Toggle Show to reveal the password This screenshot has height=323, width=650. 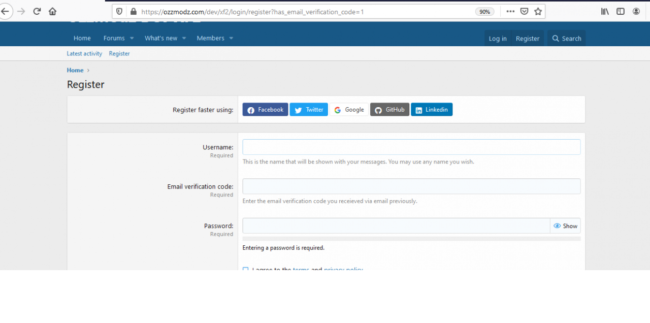tap(565, 225)
